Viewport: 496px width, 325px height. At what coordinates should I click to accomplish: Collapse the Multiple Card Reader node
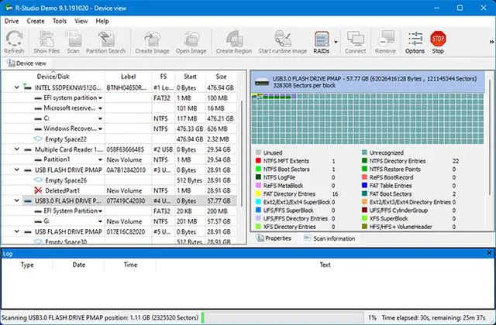coord(17,149)
